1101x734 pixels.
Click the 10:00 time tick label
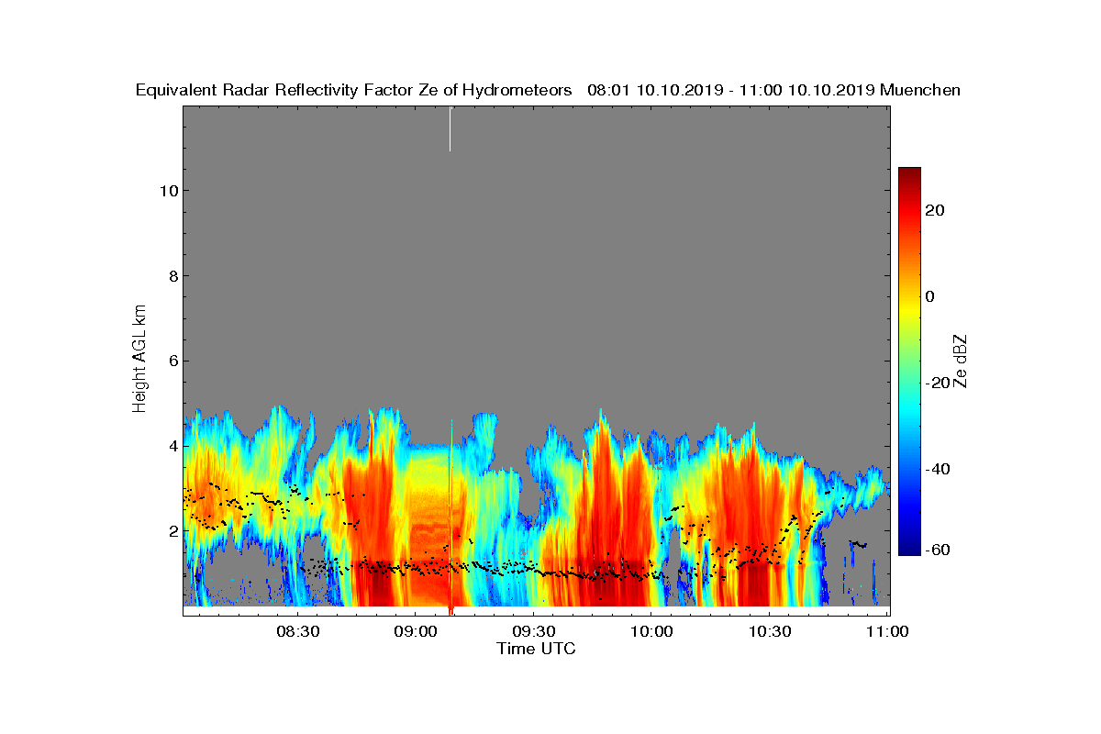pos(651,632)
